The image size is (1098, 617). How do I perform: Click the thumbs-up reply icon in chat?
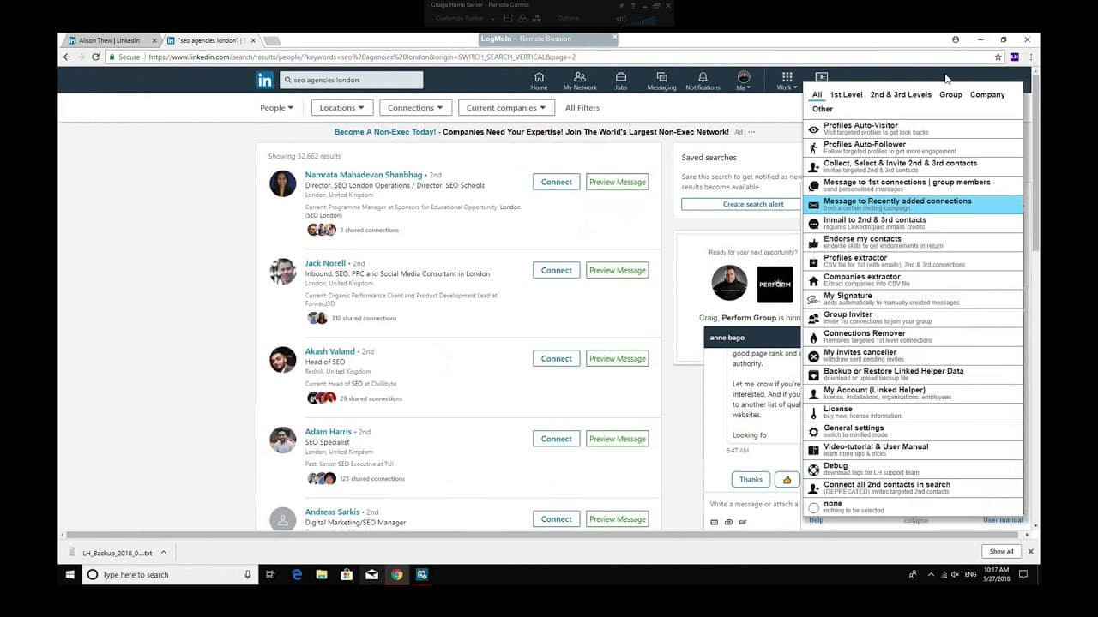point(787,479)
